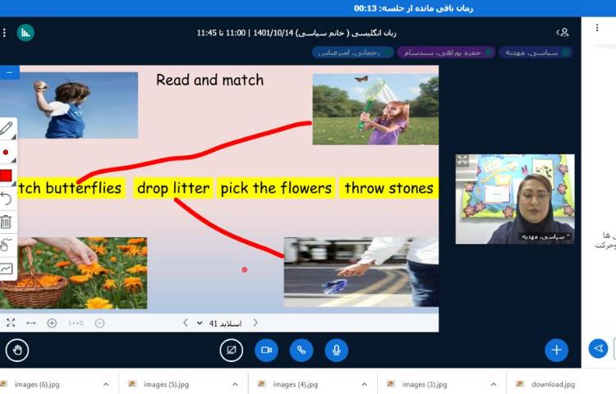The width and height of the screenshot is (616, 394).
Task: Toggle screen sharing button
Action: pyautogui.click(x=232, y=350)
